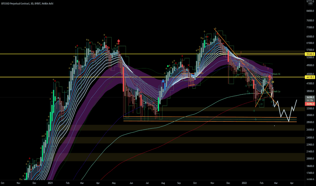Click the yellow 24 count label
Image resolution: width=316 pixels, height=186 pixels.
[x=273, y=82]
